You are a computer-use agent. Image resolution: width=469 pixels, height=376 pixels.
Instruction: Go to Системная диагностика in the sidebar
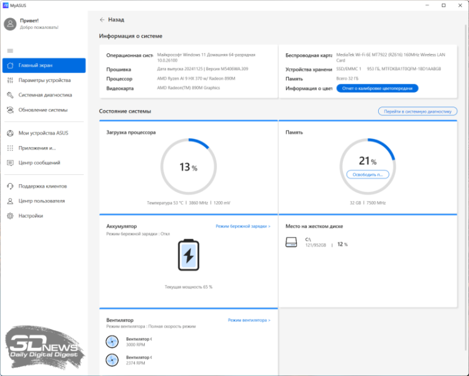(x=44, y=95)
